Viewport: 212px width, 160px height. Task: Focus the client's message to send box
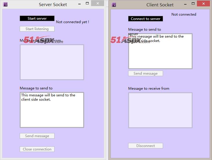click(160, 51)
